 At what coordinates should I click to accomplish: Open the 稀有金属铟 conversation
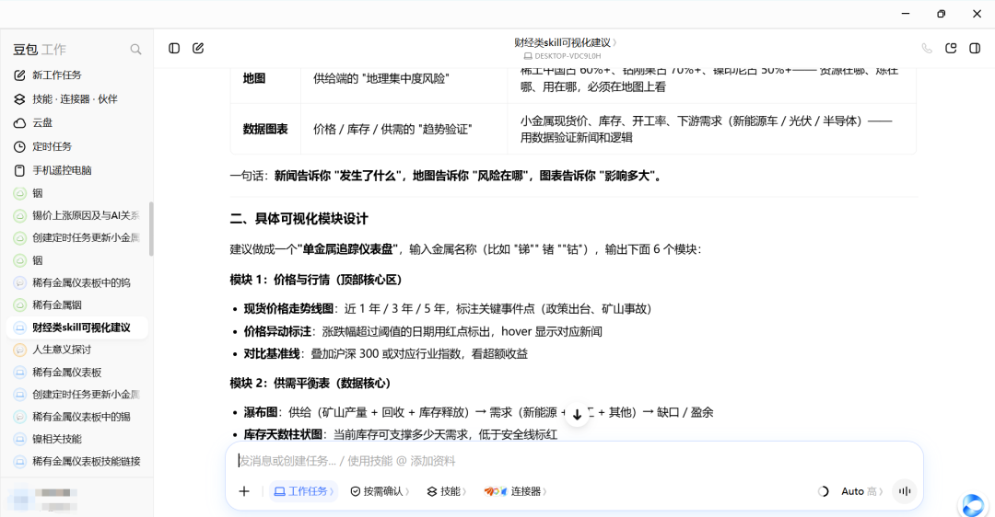pos(76,304)
